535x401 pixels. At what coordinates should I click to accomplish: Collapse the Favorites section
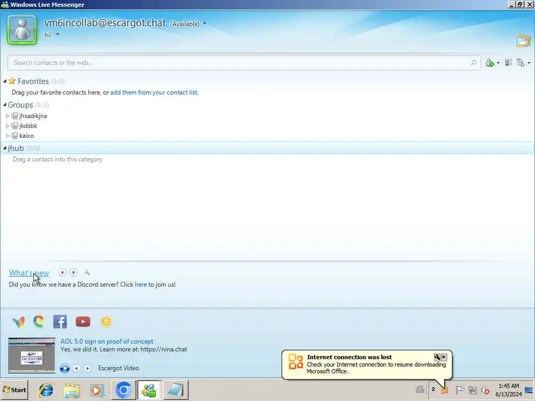coord(5,81)
